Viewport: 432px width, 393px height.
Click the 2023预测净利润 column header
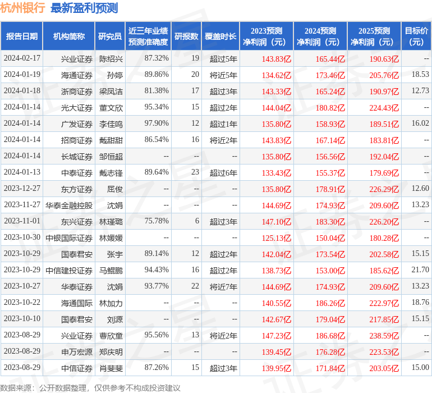[266, 36]
